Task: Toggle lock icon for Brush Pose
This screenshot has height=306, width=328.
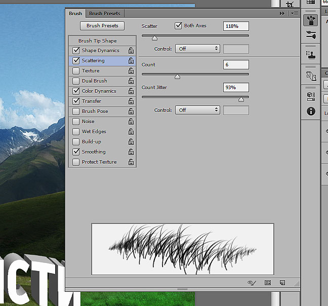Action: pyautogui.click(x=131, y=111)
